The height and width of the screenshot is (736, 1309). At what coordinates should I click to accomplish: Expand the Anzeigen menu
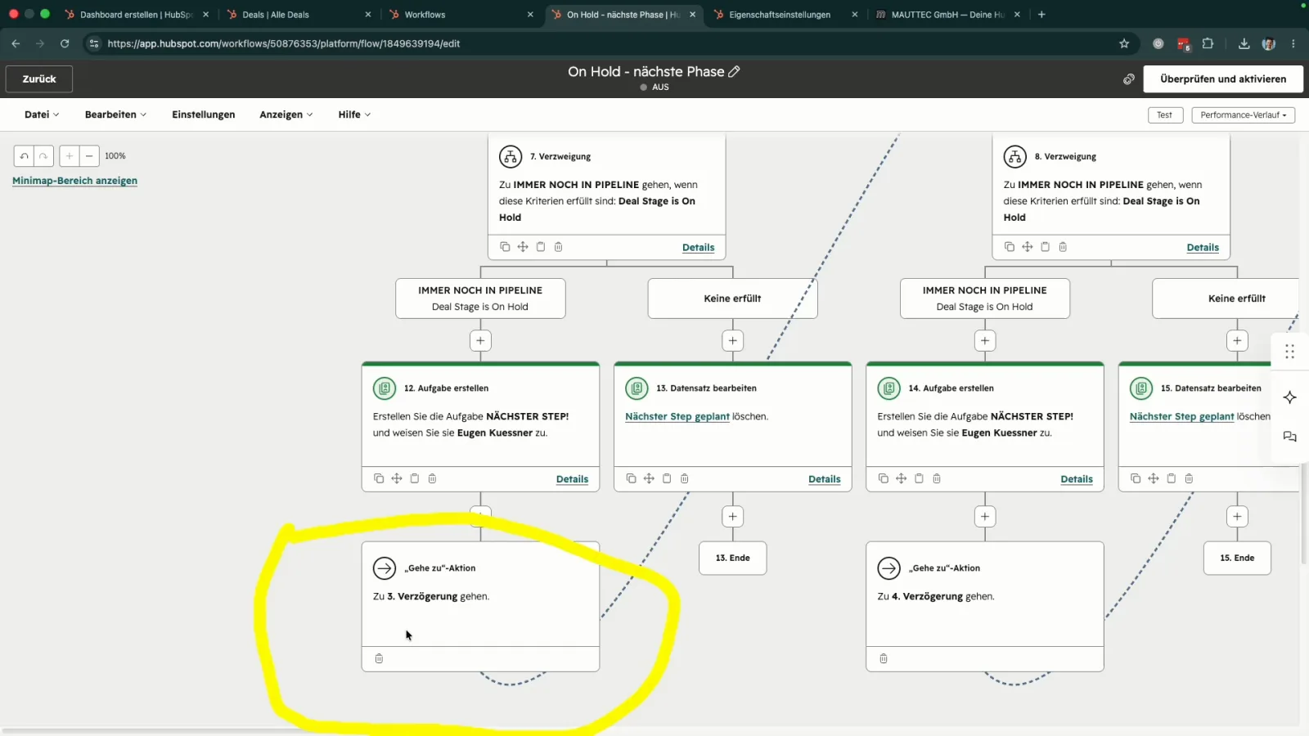(286, 114)
